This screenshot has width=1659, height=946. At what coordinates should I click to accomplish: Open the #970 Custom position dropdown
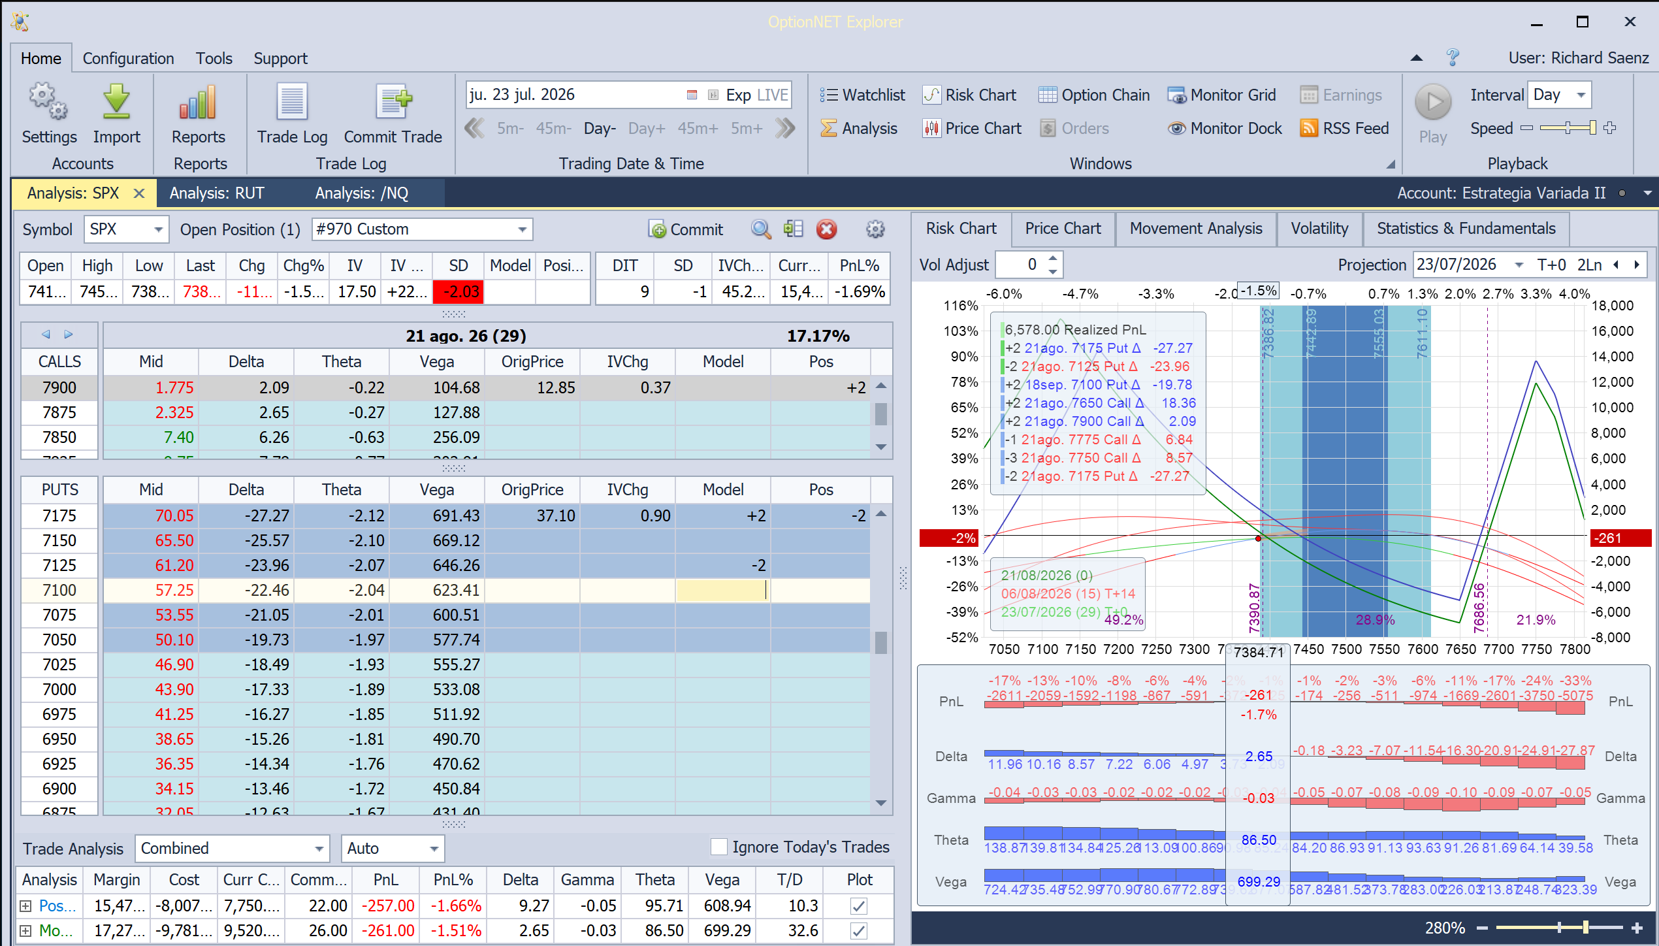tap(522, 229)
